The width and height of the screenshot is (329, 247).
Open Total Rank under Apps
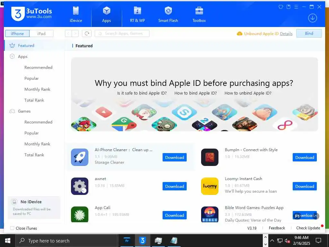(34, 100)
